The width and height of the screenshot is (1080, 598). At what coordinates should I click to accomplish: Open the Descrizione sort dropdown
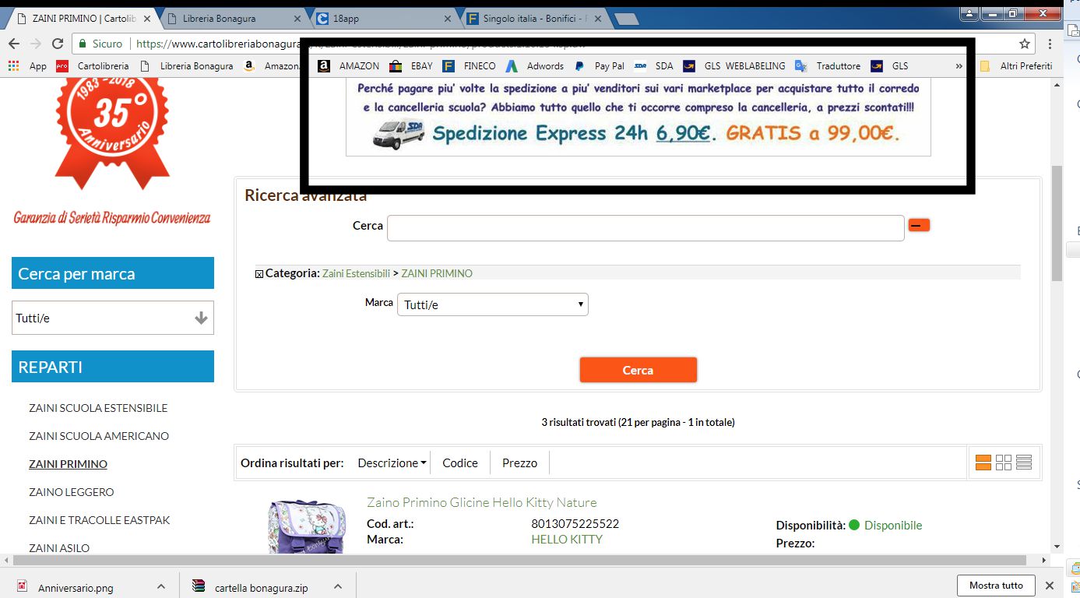(x=392, y=463)
